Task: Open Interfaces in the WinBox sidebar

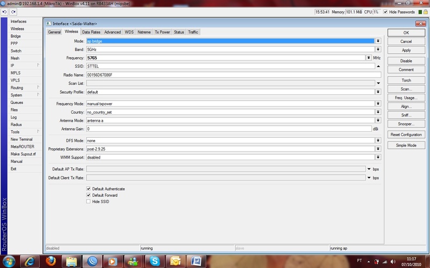Action: [19, 21]
